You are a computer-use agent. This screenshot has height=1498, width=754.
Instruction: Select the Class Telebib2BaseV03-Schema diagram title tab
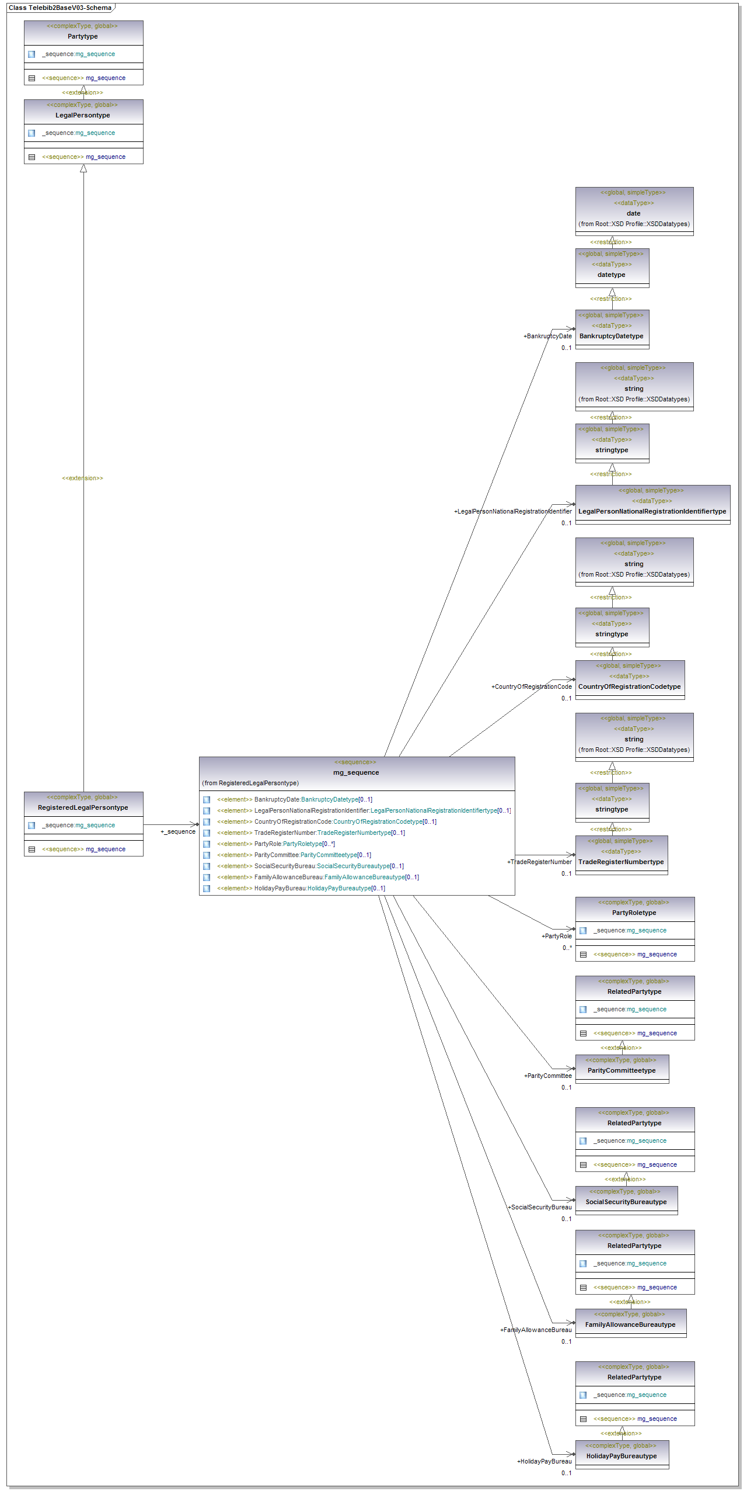60,8
